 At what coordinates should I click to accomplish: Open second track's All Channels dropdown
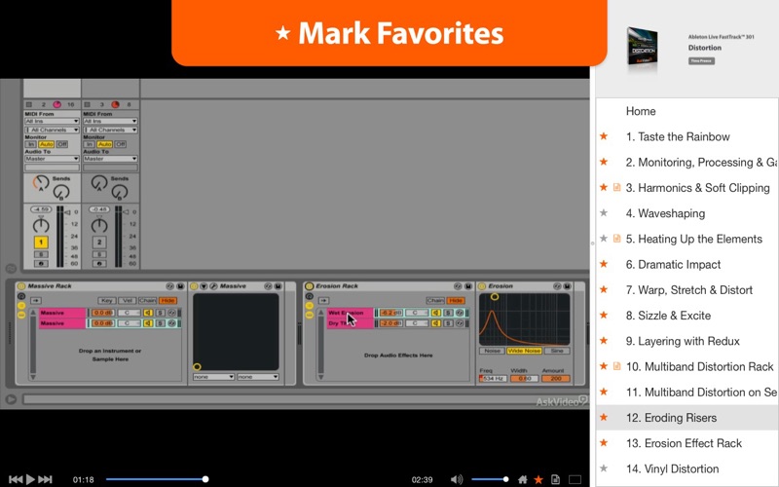pos(110,130)
